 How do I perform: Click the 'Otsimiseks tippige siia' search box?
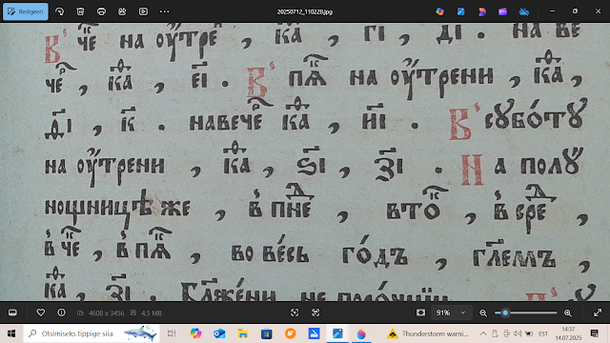(x=91, y=333)
